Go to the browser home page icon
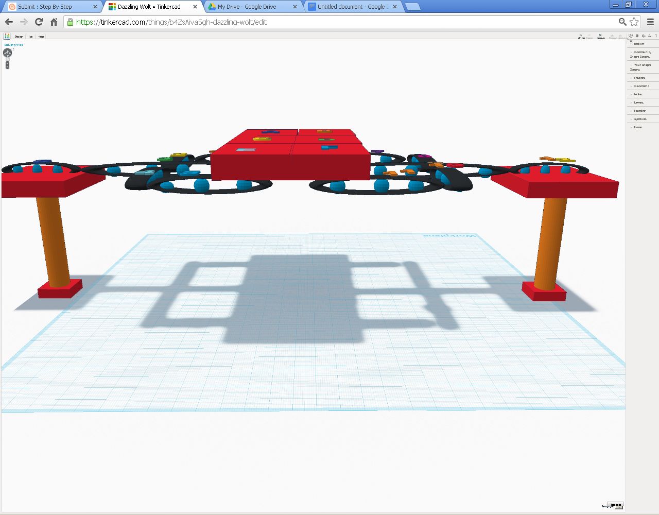 (54, 22)
